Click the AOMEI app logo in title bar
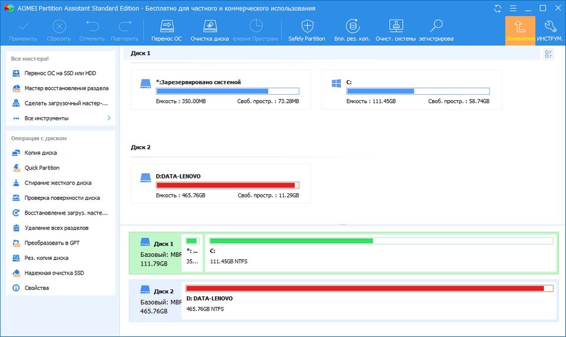The width and height of the screenshot is (566, 337). tap(9, 8)
